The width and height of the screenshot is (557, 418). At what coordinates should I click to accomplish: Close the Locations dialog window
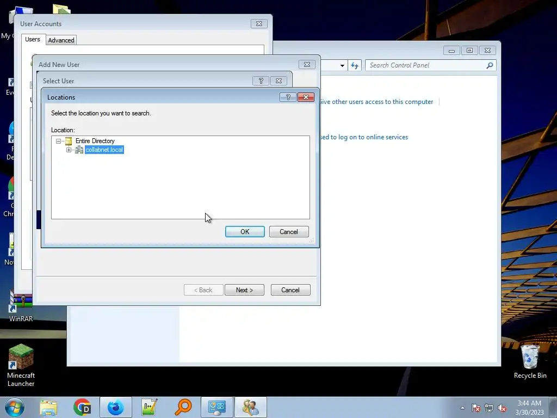click(x=306, y=97)
